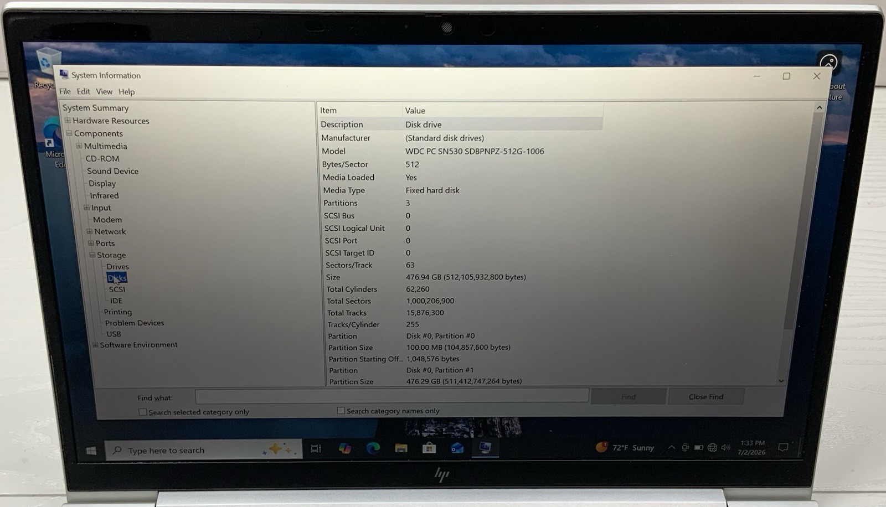Image resolution: width=886 pixels, height=507 pixels.
Task: Open Microsoft Store from the taskbar
Action: click(429, 448)
